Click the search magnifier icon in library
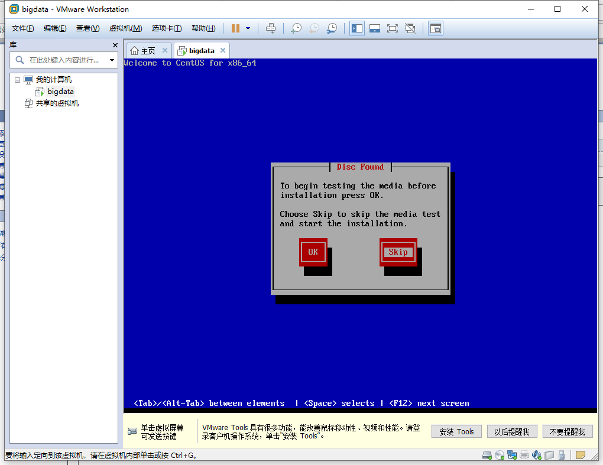Screen dimensions: 603x465 tap(20, 60)
